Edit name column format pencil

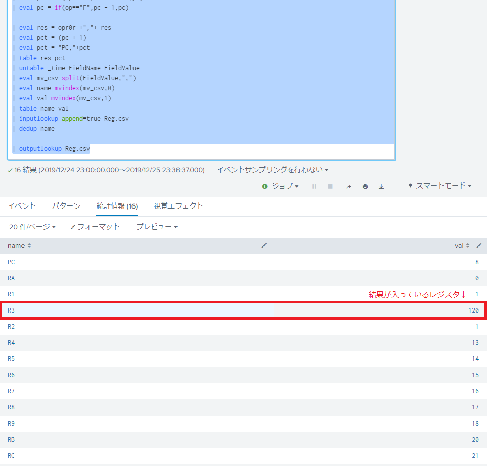click(264, 245)
